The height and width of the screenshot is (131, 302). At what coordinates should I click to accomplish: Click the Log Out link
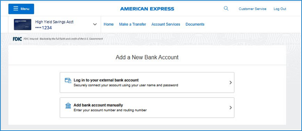pyautogui.click(x=280, y=9)
